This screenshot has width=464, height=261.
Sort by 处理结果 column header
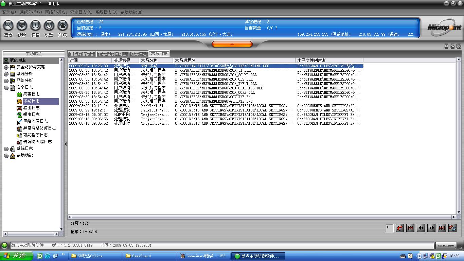pos(126,60)
